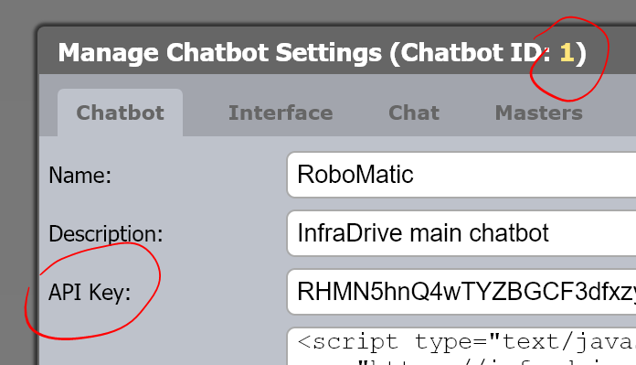Switch to the Chatbot tab
Image resolution: width=636 pixels, height=365 pixels.
coord(120,113)
